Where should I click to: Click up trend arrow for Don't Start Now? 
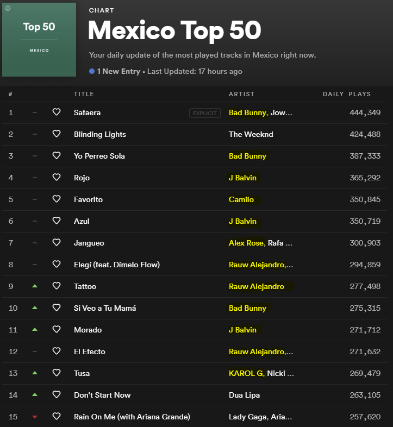[x=35, y=394]
